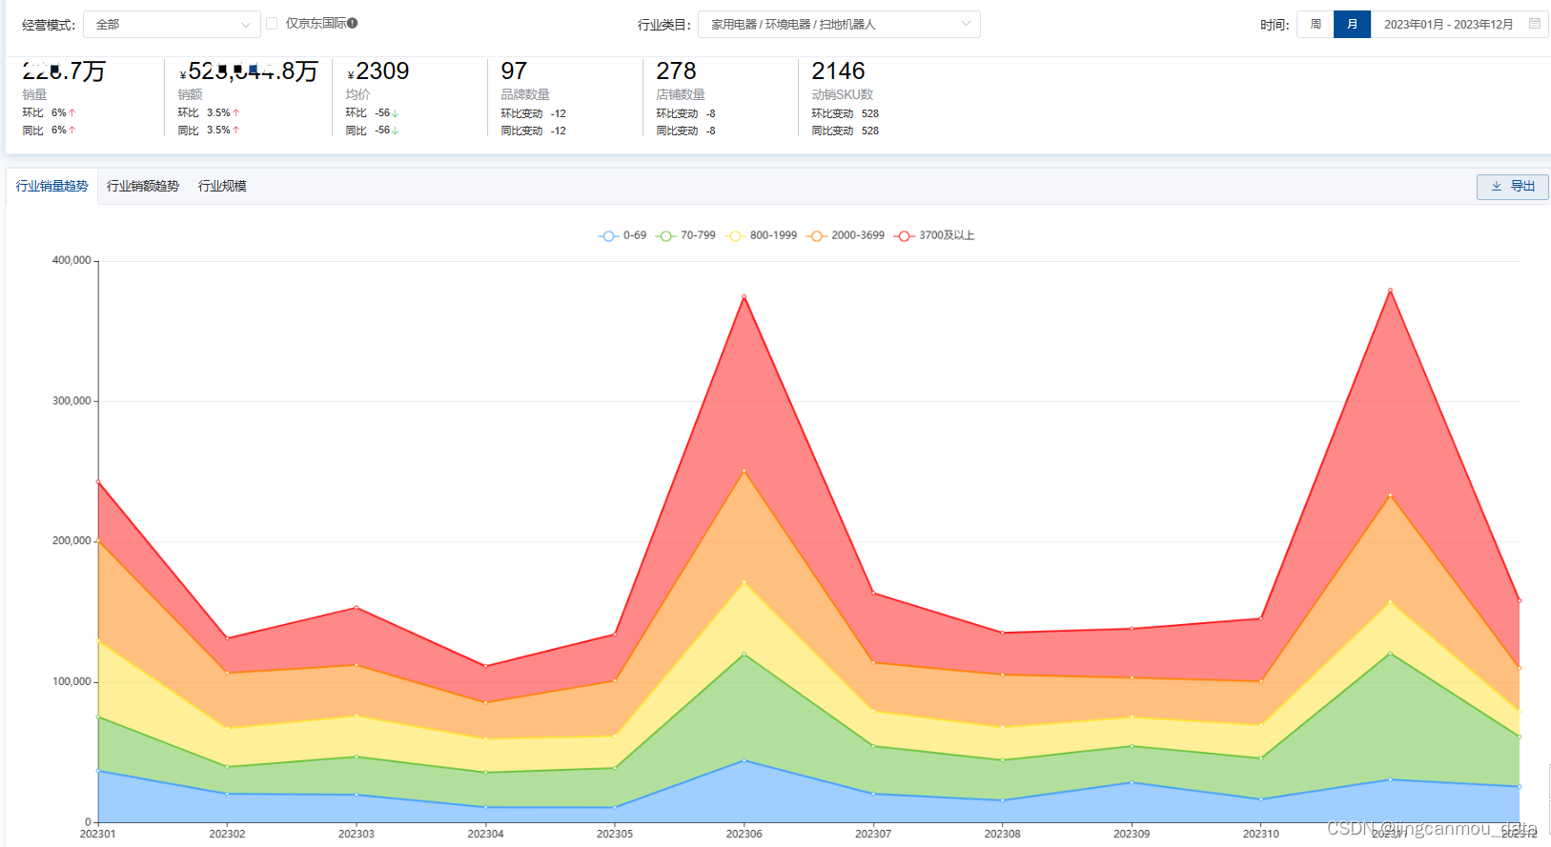Click the 202306 peak point on the red line
The image size is (1551, 847).
(744, 296)
